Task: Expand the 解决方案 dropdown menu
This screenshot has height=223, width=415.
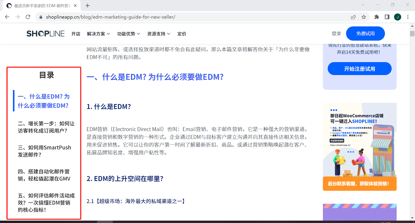Action: click(98, 34)
